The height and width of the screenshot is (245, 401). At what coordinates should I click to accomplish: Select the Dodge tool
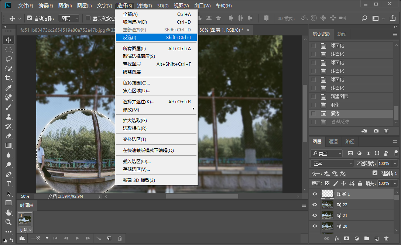pyautogui.click(x=8, y=165)
